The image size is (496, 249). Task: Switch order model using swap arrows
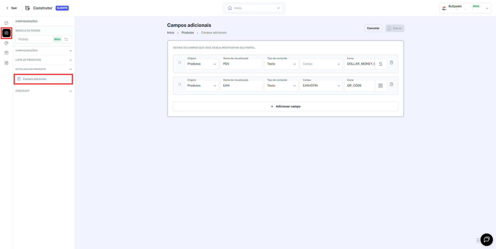66,39
